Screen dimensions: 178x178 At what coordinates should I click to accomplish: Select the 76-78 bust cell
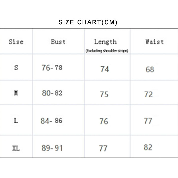(x=52, y=68)
